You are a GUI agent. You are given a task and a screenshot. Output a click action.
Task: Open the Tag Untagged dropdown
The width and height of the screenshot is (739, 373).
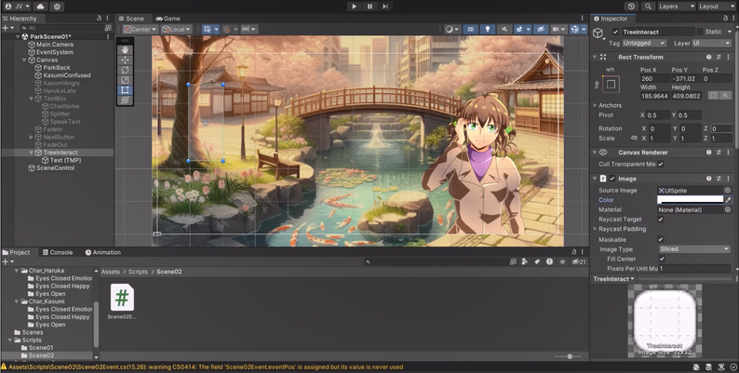(x=643, y=43)
